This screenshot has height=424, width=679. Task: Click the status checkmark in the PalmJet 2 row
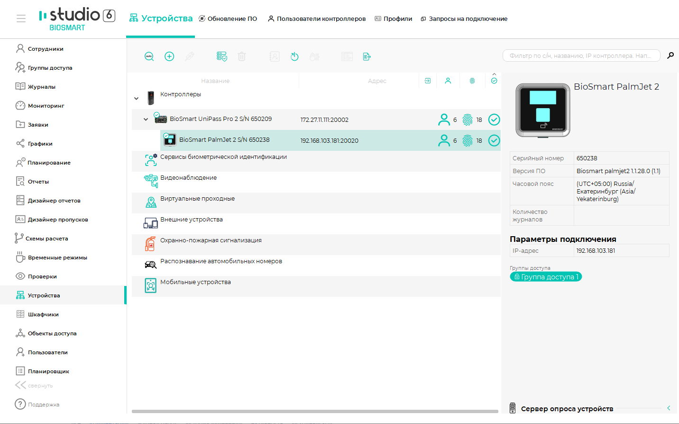(x=494, y=140)
